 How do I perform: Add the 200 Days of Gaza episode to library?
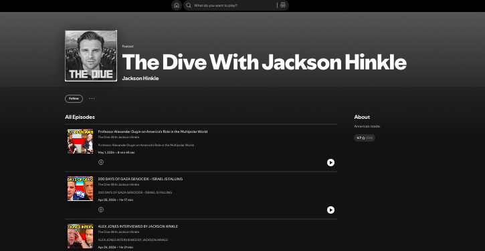pyautogui.click(x=101, y=210)
